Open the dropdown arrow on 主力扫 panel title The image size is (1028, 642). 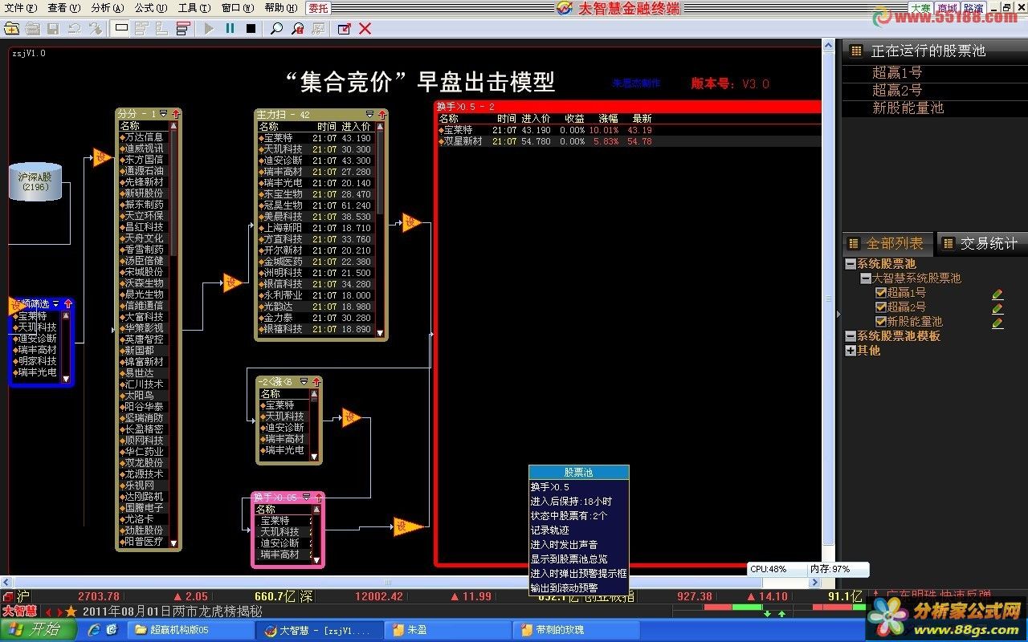[x=369, y=115]
